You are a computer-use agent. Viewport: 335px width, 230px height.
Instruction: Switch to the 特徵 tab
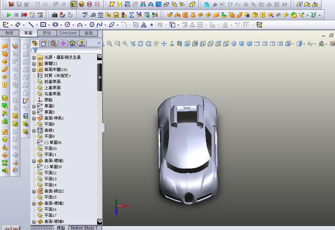click(9, 33)
